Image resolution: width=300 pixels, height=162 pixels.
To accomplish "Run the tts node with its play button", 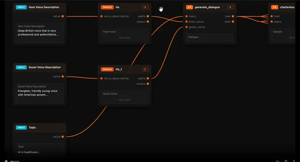I will pos(145,7).
